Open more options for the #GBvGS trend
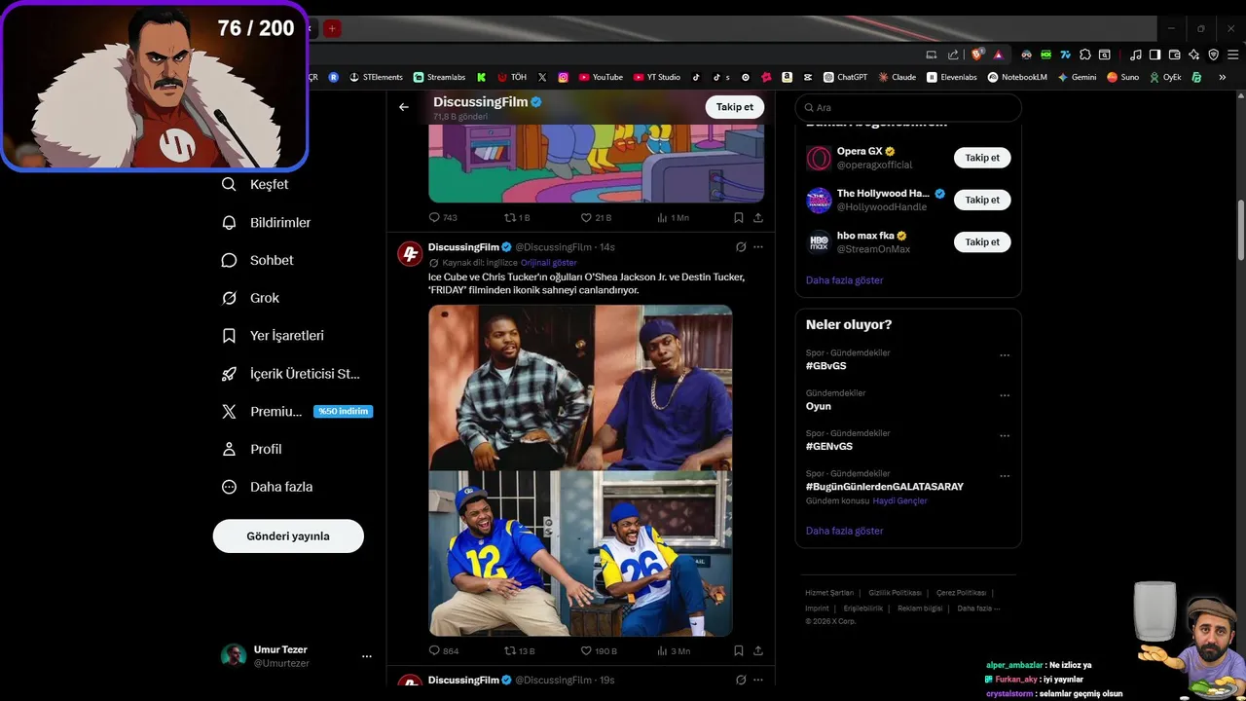The height and width of the screenshot is (701, 1246). pos(1005,355)
